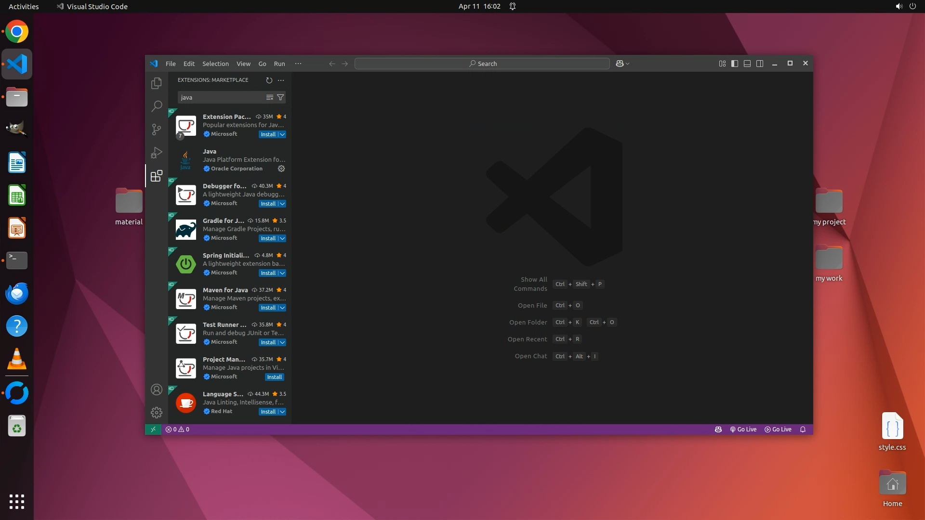The height and width of the screenshot is (520, 925).
Task: Expand Install dropdown for Maven for Java
Action: click(x=282, y=308)
